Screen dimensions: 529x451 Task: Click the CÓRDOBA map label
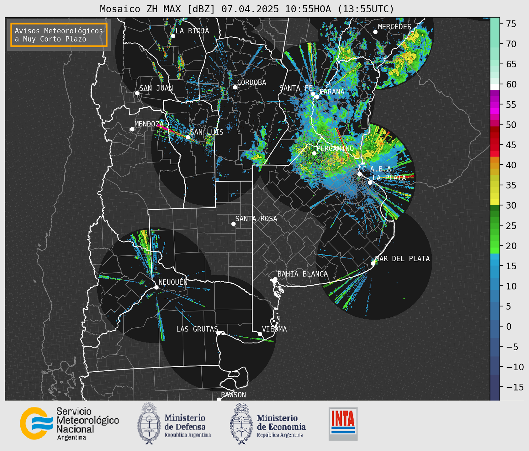tap(251, 82)
